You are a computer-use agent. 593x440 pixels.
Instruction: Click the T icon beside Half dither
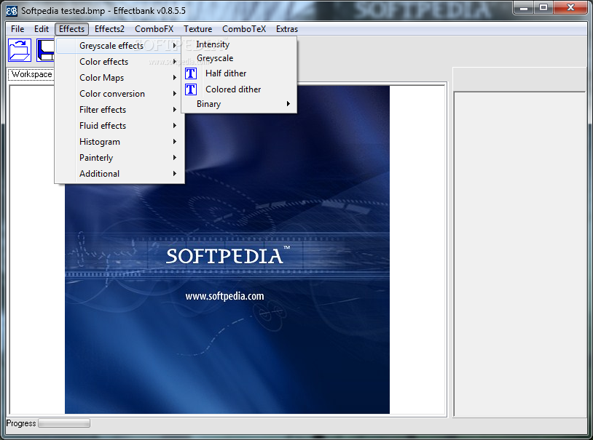point(191,73)
